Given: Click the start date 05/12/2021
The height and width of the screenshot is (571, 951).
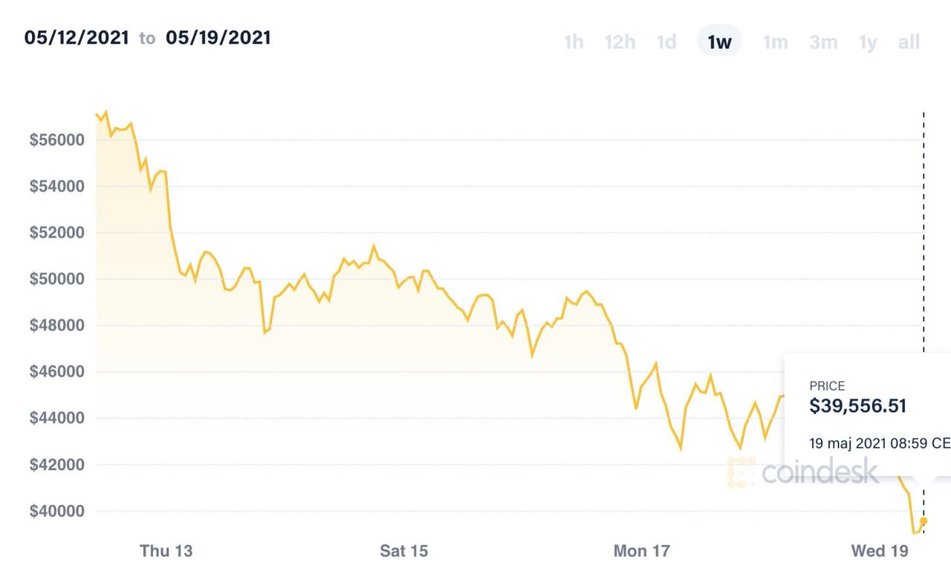Looking at the screenshot, I should tap(77, 37).
